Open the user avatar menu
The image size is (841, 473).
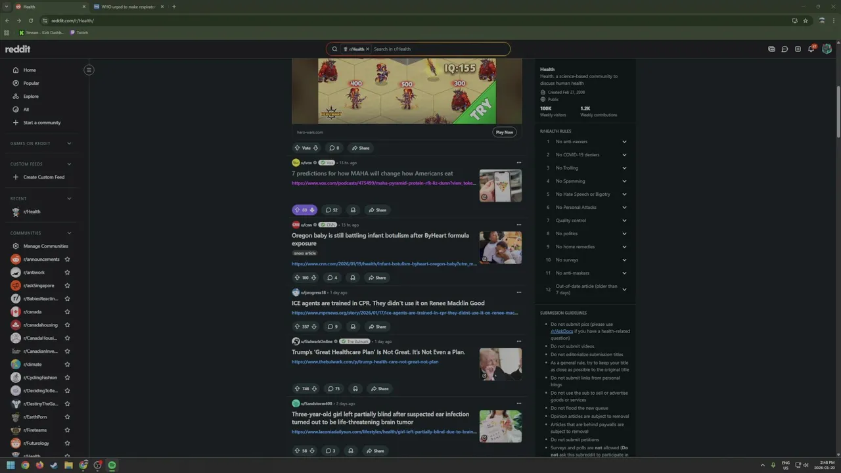(x=827, y=49)
